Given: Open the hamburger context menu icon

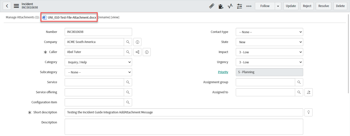Looking at the screenshot, I should (x=16, y=6).
